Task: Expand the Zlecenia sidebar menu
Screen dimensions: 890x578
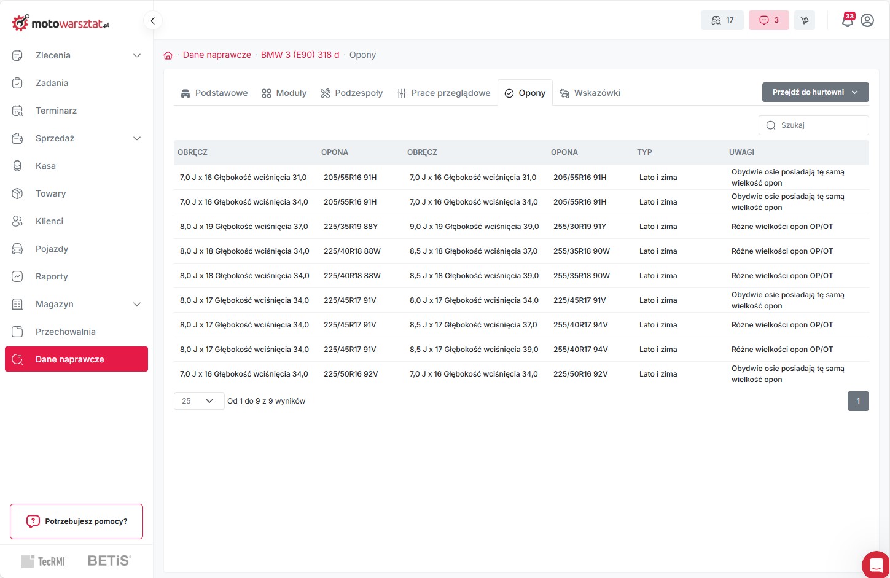Action: pos(137,55)
